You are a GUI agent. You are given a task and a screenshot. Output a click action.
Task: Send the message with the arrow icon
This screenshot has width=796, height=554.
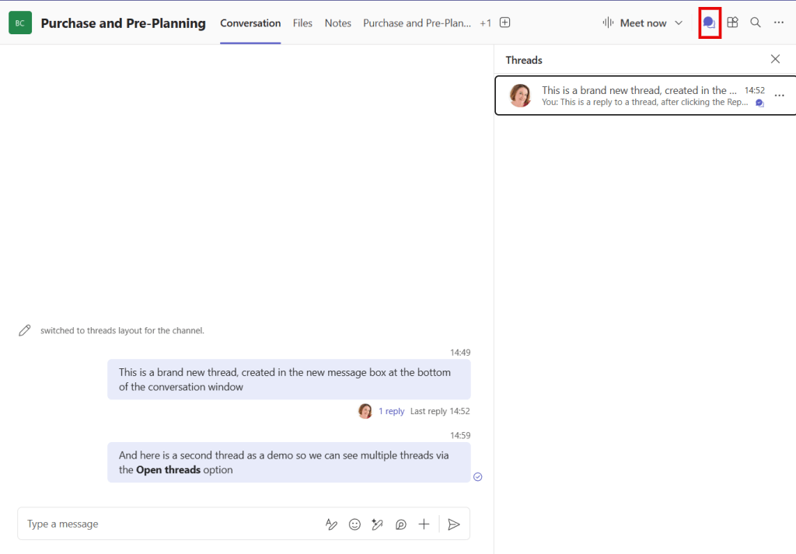[454, 524]
